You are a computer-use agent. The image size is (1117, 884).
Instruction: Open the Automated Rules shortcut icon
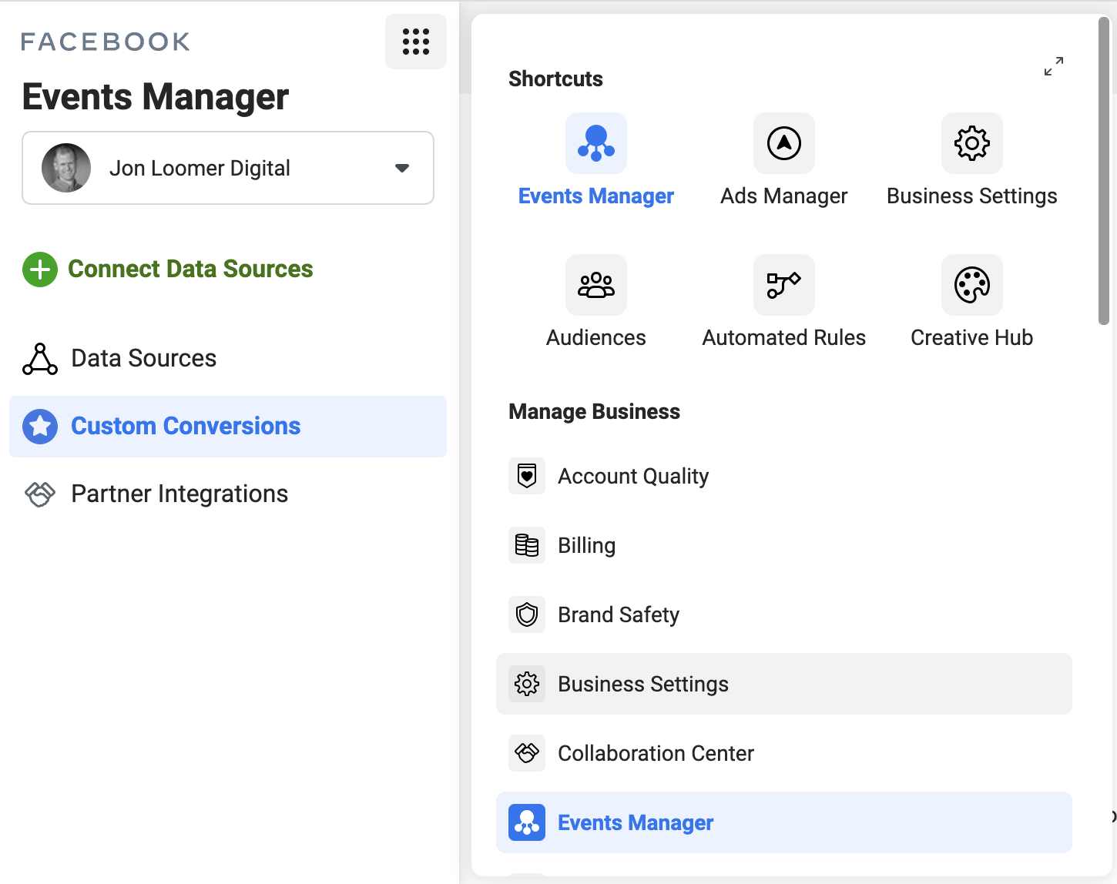(784, 285)
